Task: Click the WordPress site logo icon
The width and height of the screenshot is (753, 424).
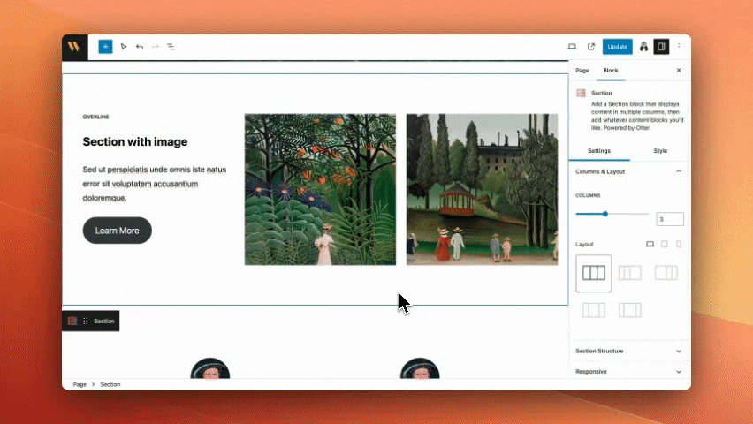Action: [x=75, y=47]
